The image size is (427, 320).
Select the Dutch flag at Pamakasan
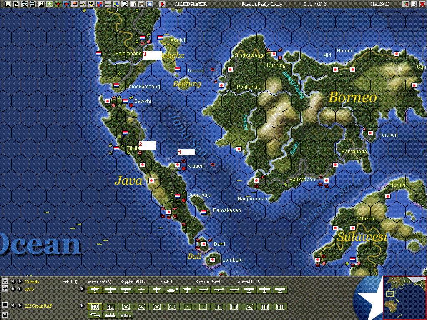(x=204, y=212)
